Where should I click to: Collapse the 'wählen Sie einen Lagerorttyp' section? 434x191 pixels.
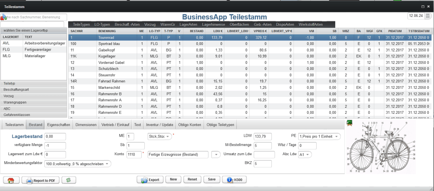click(34, 31)
